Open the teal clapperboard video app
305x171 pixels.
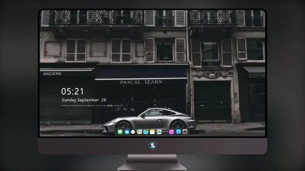tap(146, 132)
